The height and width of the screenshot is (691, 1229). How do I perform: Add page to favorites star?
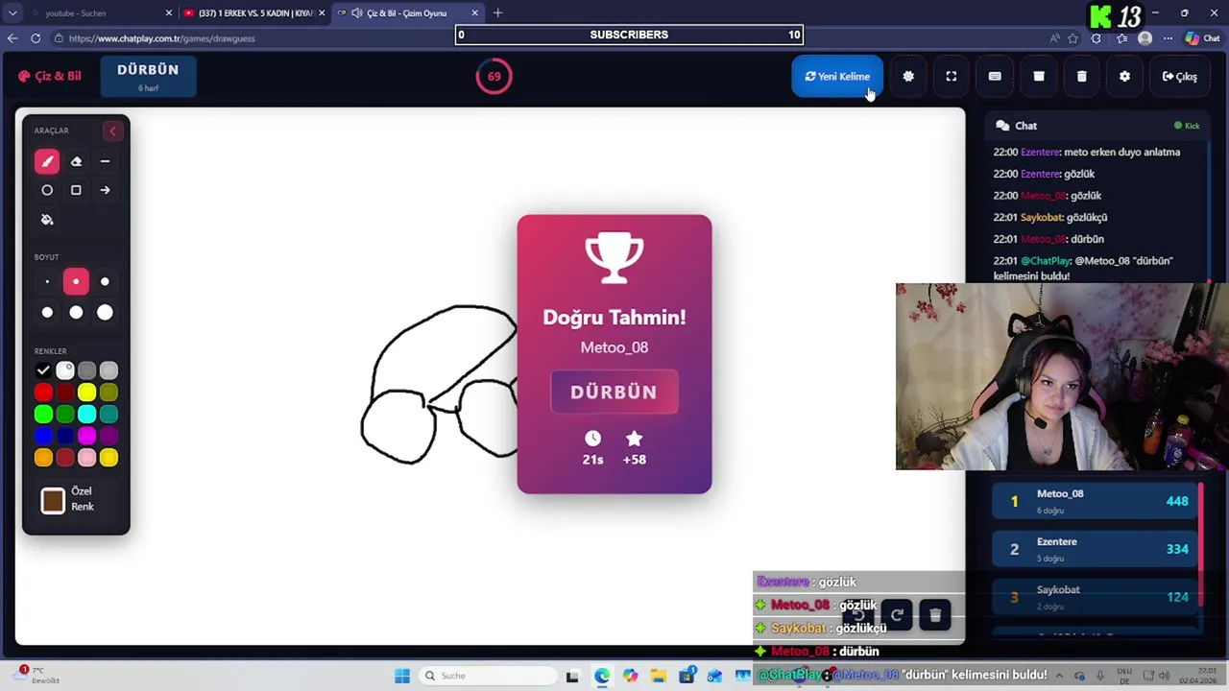click(x=1072, y=38)
